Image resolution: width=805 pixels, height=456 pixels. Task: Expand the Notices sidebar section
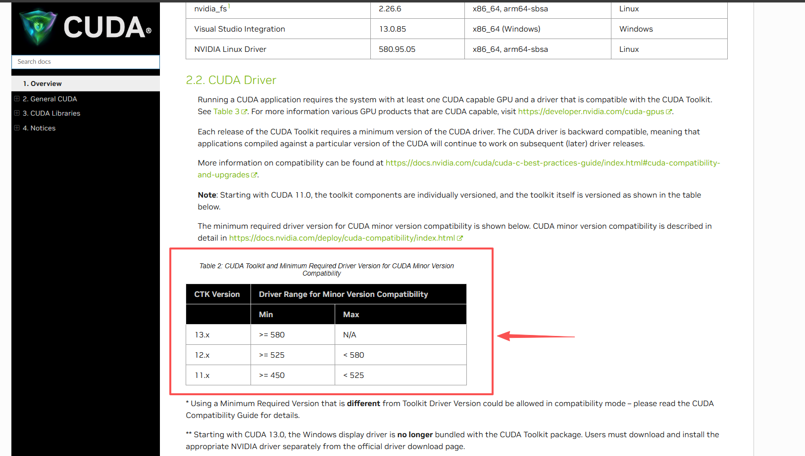(x=17, y=128)
